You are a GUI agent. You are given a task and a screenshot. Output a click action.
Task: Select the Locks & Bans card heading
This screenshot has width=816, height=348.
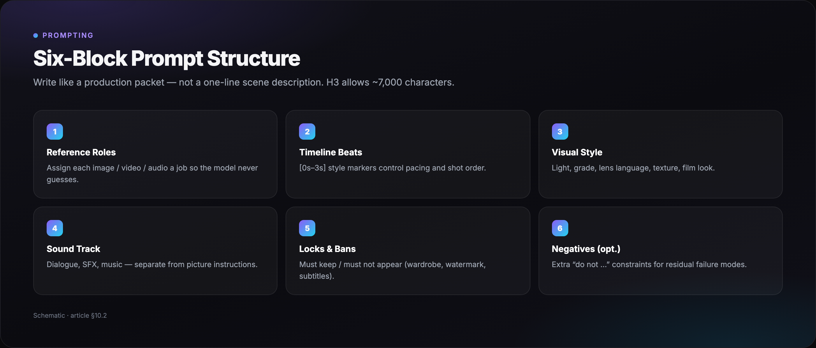(327, 249)
